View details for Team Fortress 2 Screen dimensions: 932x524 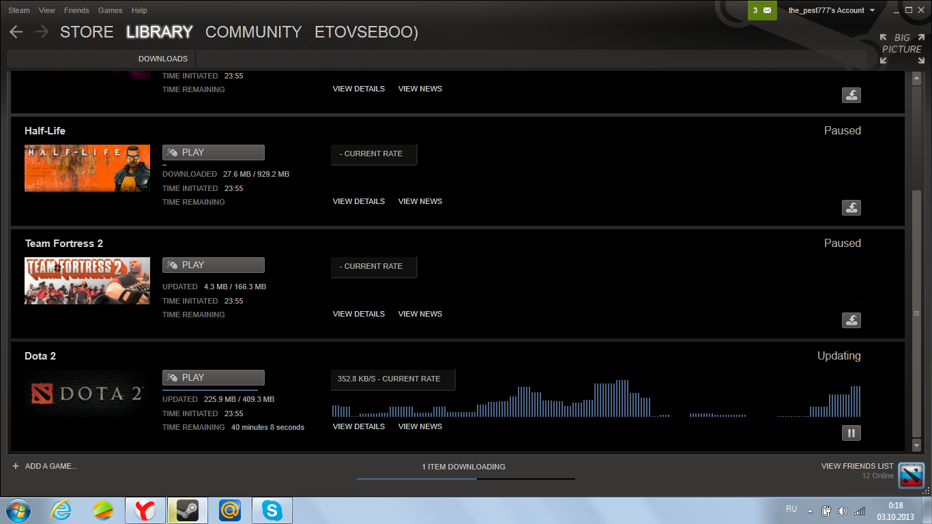[359, 314]
